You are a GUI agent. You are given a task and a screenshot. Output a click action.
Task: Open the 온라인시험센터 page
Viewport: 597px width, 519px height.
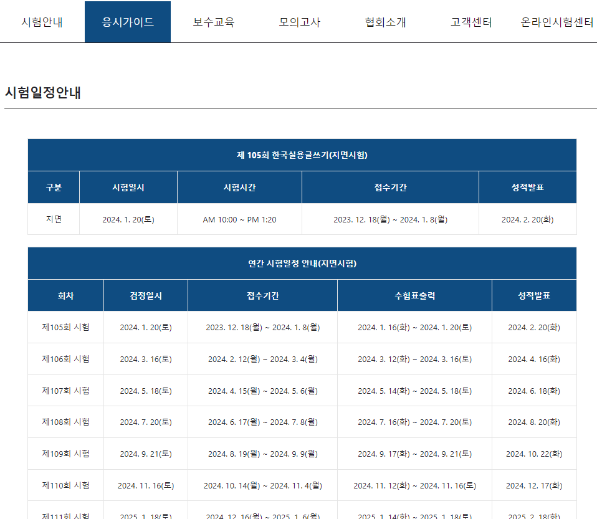[x=556, y=21]
